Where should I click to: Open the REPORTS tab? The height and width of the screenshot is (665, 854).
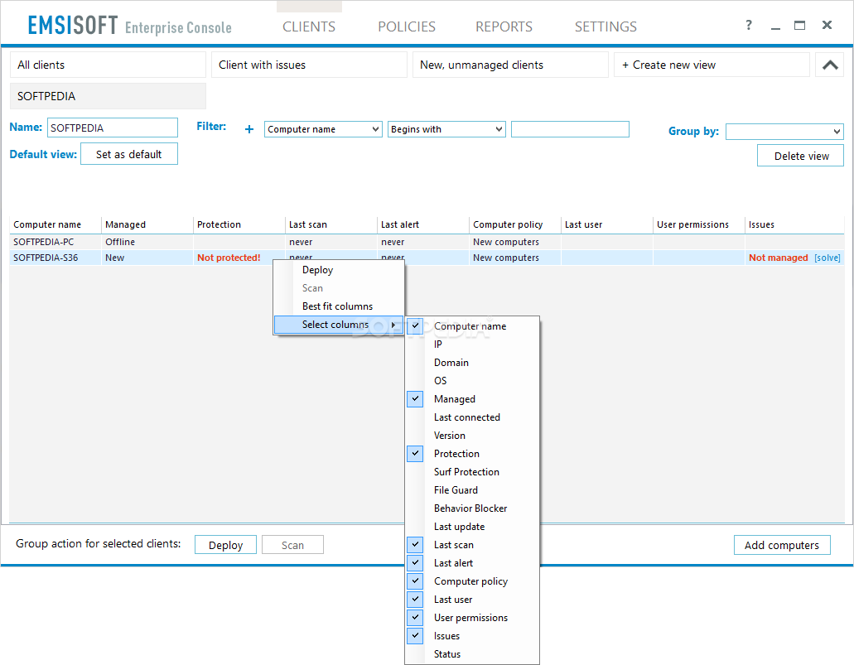pyautogui.click(x=504, y=27)
